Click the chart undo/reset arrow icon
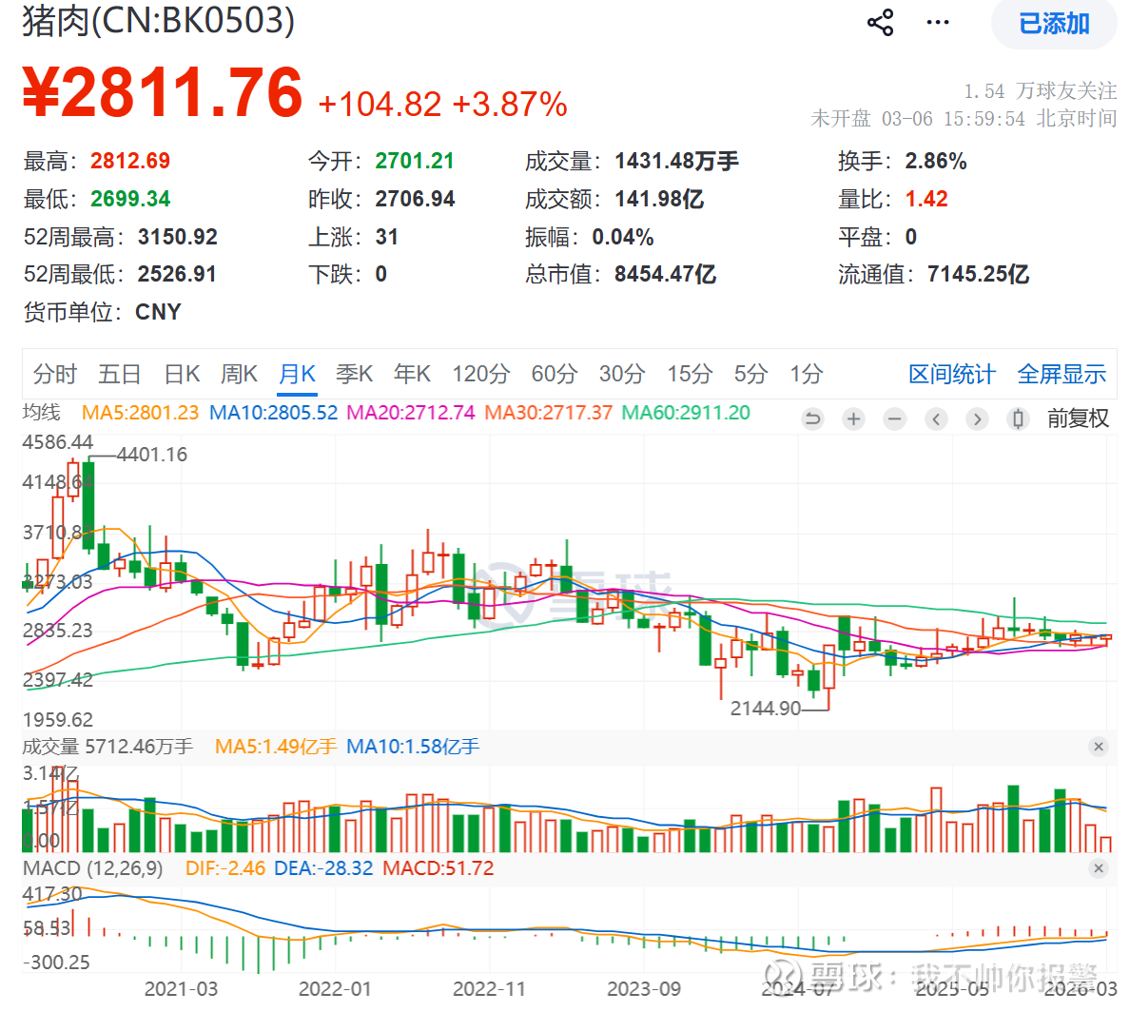The width and height of the screenshot is (1130, 1012). coord(813,418)
